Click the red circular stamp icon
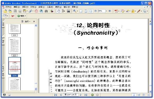This screenshot has height=99, width=154. click(36, 11)
